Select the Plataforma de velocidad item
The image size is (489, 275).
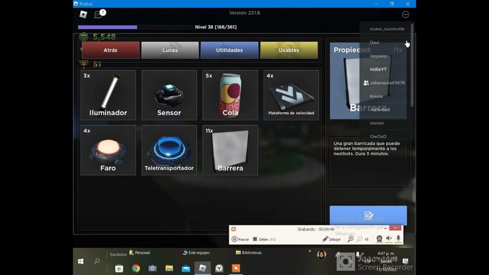point(291,95)
